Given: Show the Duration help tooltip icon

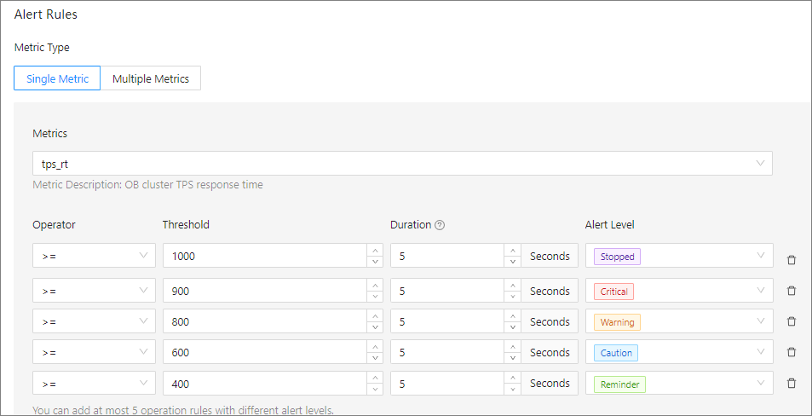Looking at the screenshot, I should click(x=441, y=226).
